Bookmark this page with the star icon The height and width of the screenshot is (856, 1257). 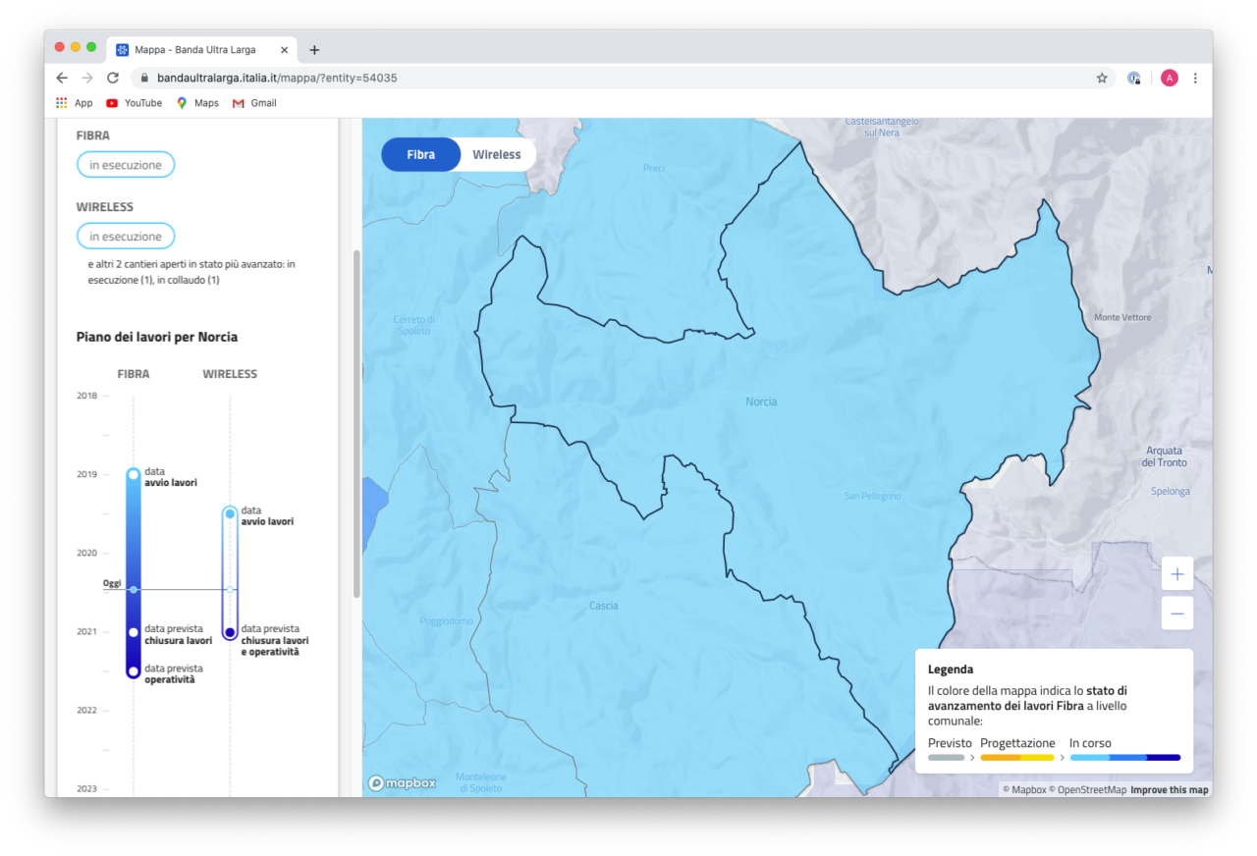[x=1102, y=78]
